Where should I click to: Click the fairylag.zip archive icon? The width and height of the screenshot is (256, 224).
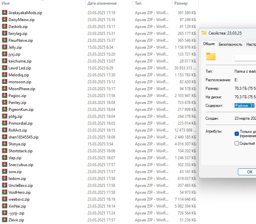[5, 33]
